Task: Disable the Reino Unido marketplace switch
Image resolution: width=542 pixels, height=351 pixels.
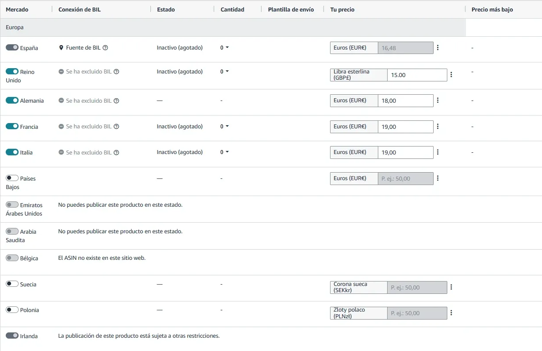Action: (x=12, y=71)
